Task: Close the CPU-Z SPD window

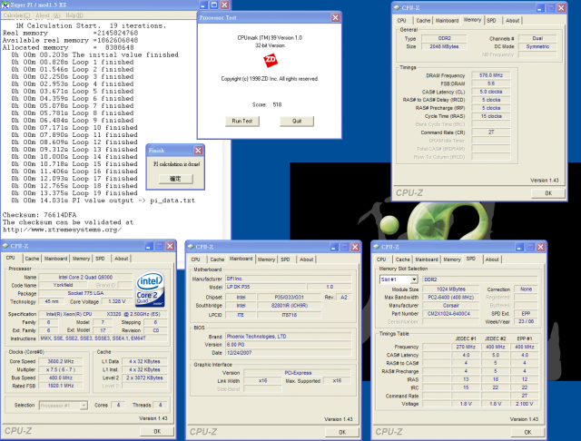Action: pyautogui.click(x=541, y=247)
